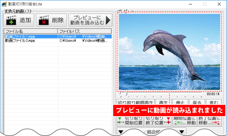Stop playback with the 停止 button
The height and width of the screenshot is (136, 227).
(x=180, y=102)
